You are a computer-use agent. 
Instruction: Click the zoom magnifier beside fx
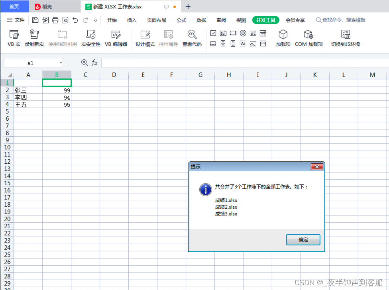pyautogui.click(x=84, y=63)
